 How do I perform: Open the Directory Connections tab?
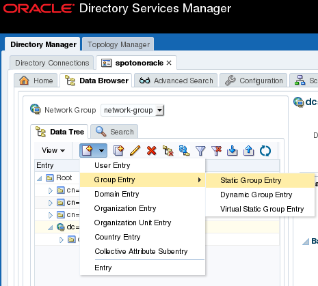click(52, 63)
